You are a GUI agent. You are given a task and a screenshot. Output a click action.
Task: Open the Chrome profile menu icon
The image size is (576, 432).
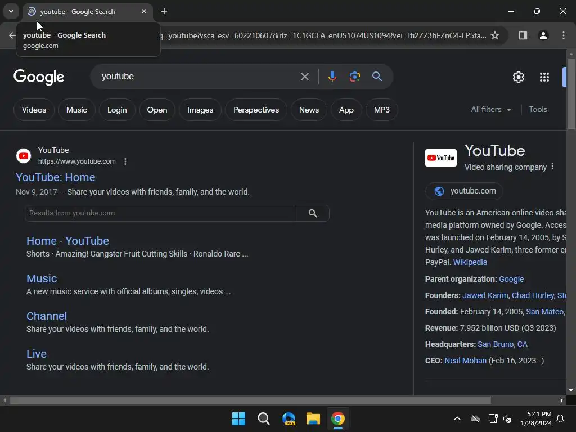543,35
